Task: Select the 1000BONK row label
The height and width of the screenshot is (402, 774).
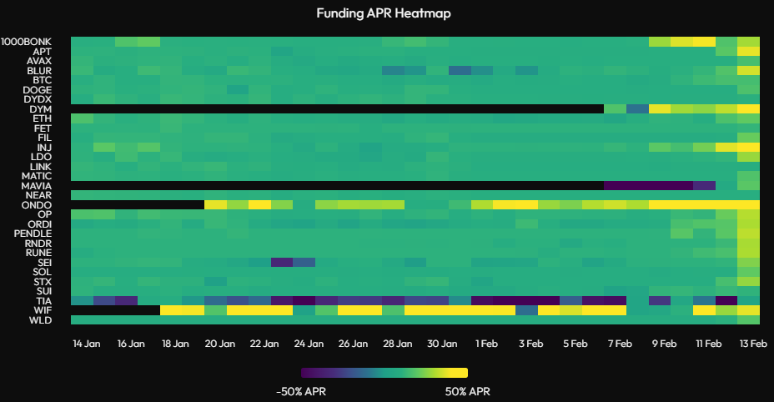Action: (26, 42)
